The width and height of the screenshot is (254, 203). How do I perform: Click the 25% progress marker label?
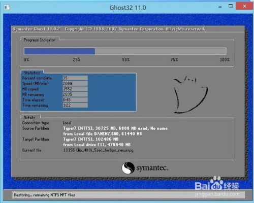coord(77,60)
